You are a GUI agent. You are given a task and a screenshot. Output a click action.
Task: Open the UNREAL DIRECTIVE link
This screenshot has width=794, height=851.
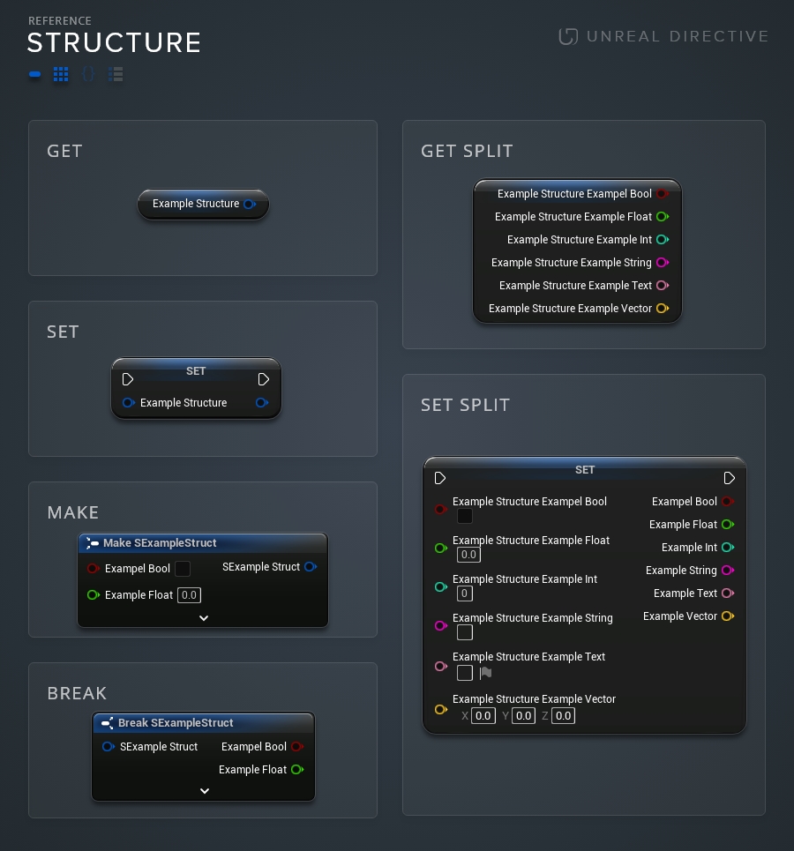click(x=678, y=36)
